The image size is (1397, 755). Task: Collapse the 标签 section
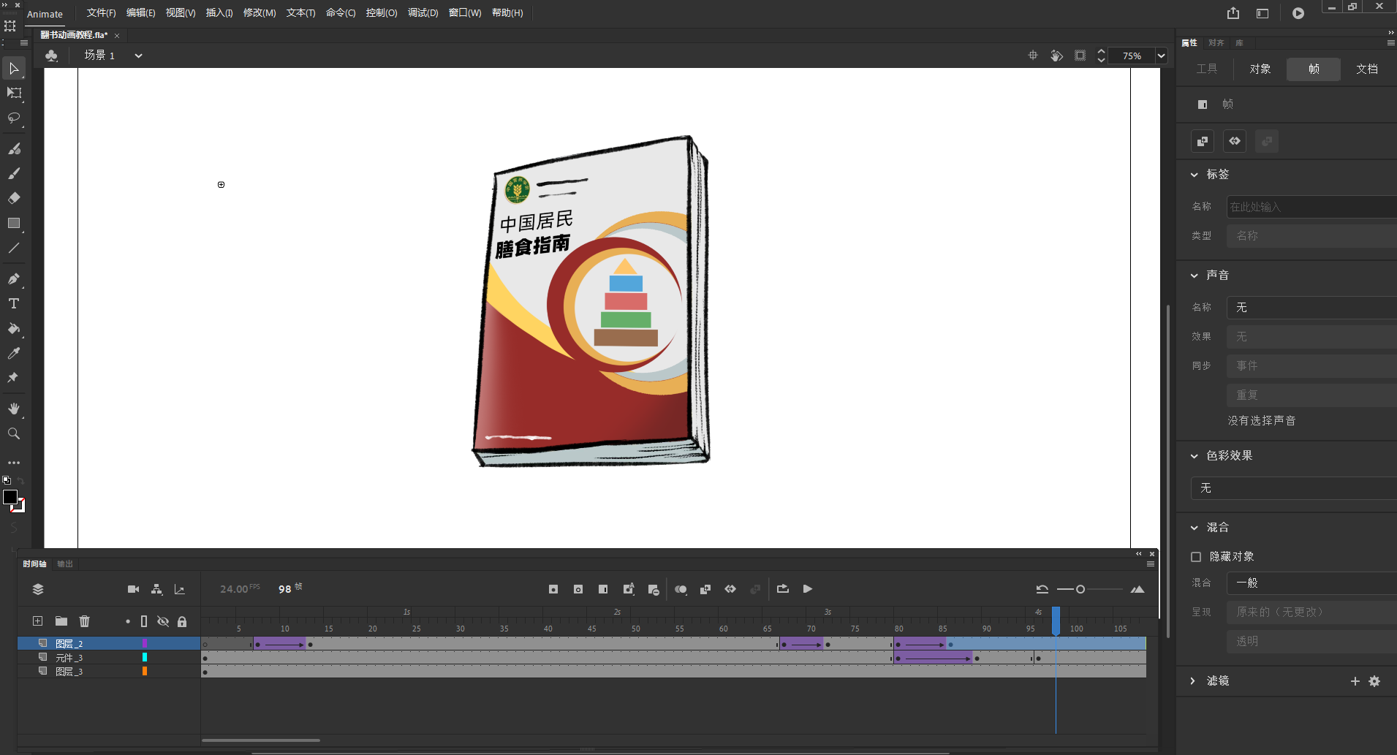coord(1195,175)
